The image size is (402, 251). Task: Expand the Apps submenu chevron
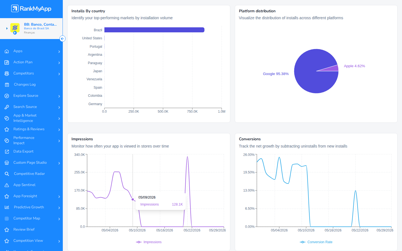[x=59, y=52]
